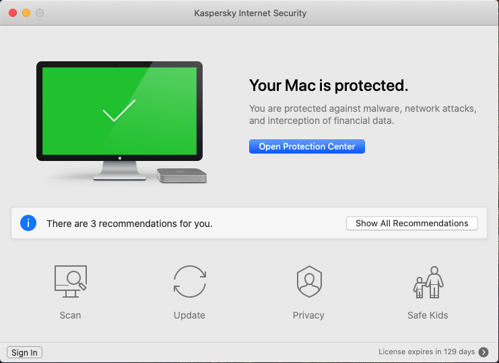Viewport: 499px width, 363px height.
Task: Click the Your Mac is protected heading
Action: point(329,86)
